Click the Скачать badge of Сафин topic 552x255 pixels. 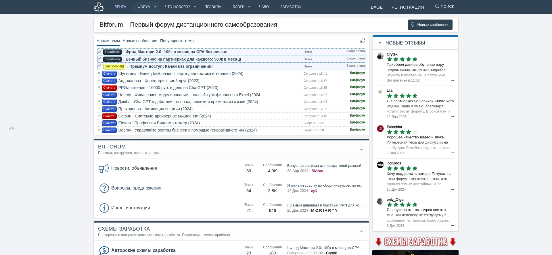(109, 116)
